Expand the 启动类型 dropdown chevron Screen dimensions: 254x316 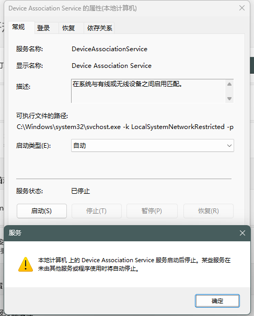[x=229, y=146]
